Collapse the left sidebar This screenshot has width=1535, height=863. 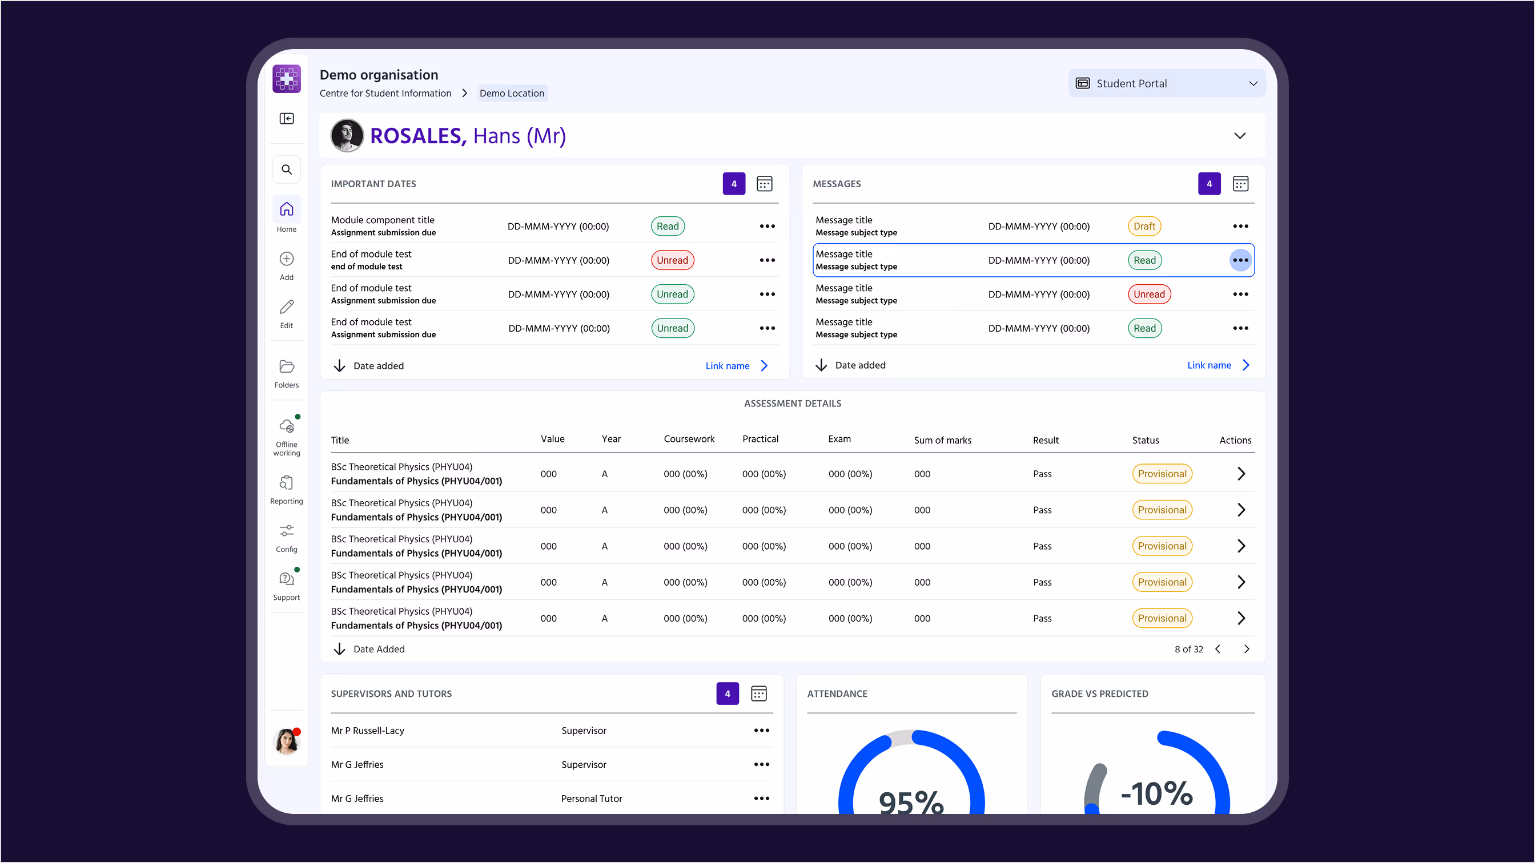pyautogui.click(x=287, y=119)
